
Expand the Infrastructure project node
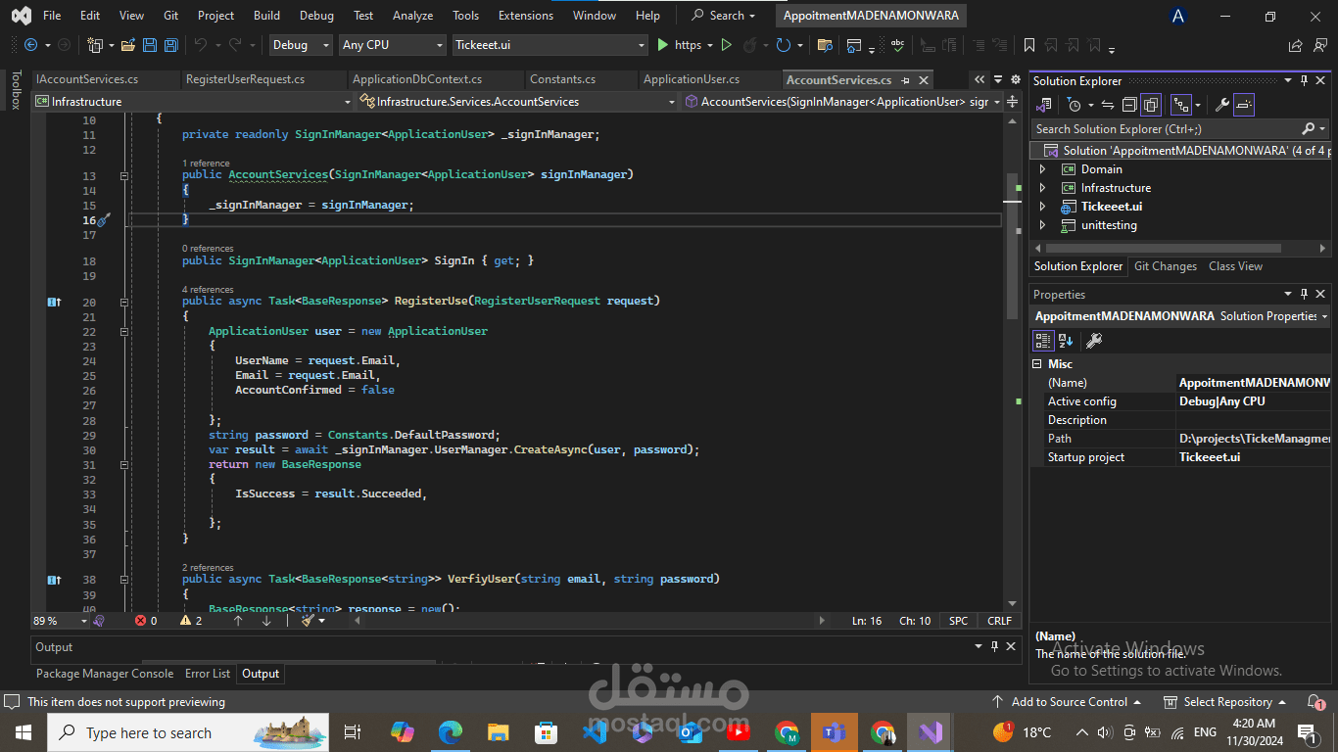[1042, 188]
